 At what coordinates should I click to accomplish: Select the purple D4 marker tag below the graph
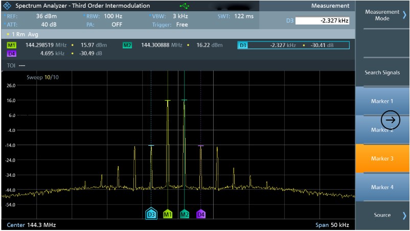(x=201, y=214)
